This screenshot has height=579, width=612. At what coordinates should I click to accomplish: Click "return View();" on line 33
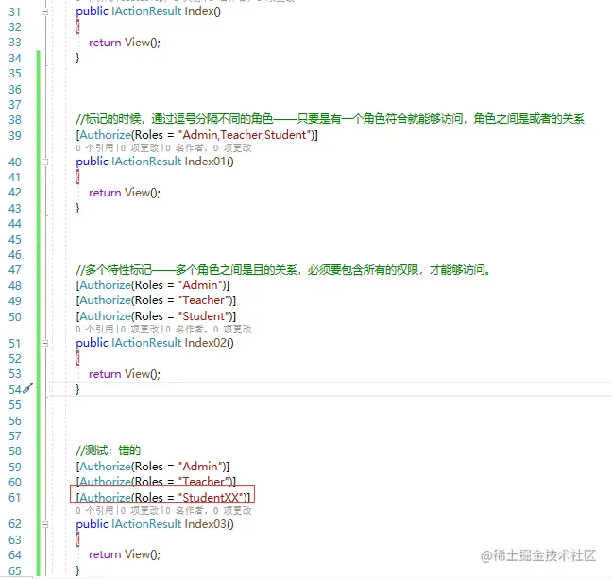pos(125,43)
